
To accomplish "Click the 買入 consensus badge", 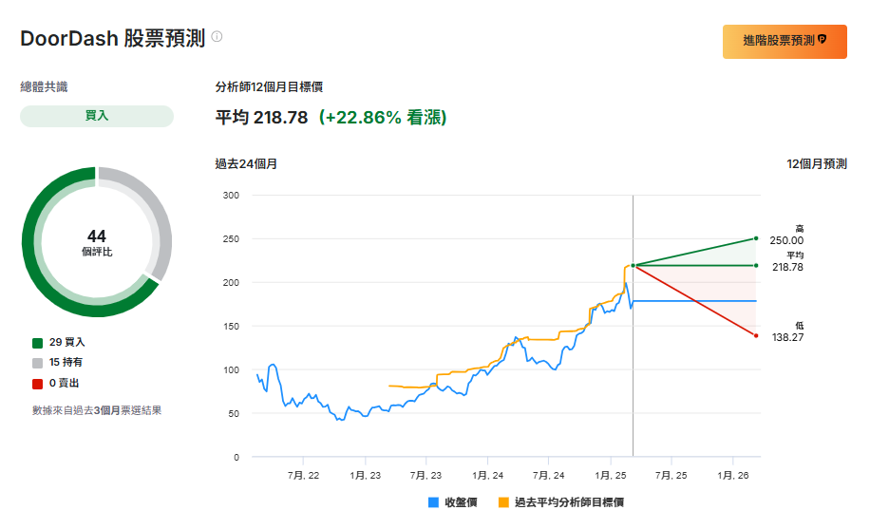I will pyautogui.click(x=97, y=116).
